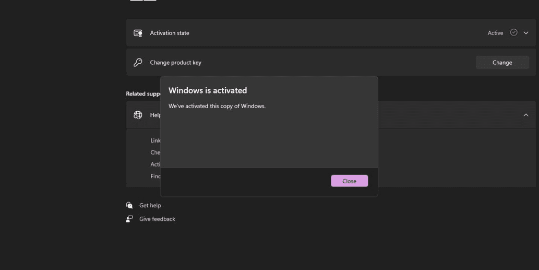
Task: Click the Related support heading
Action: click(x=143, y=94)
